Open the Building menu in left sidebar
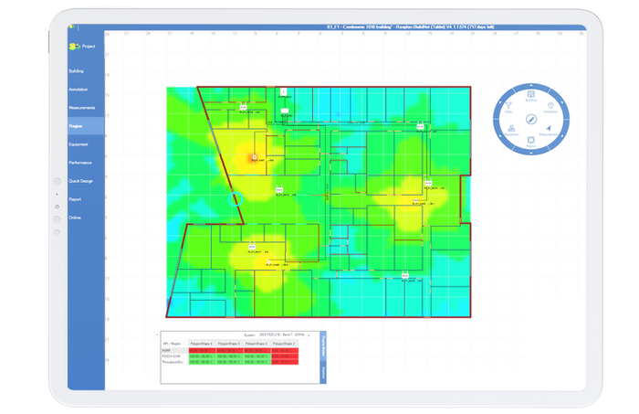 [76, 71]
